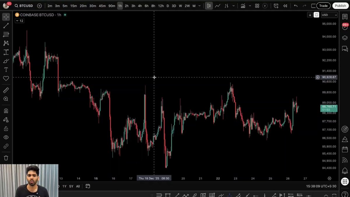Expand the collapsed 12 indicators legend
350x197 pixels.
point(20,21)
